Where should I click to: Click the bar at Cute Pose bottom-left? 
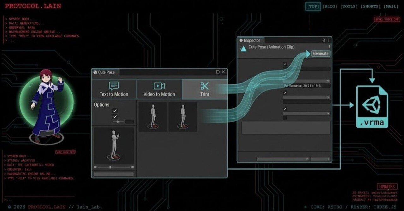tap(114, 174)
